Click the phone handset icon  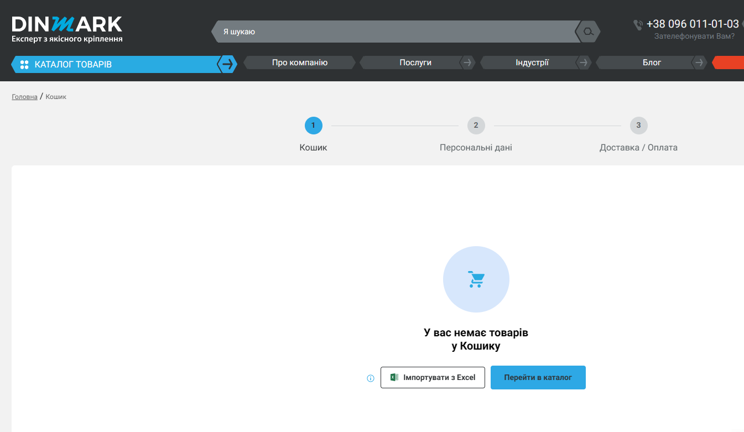(x=638, y=24)
